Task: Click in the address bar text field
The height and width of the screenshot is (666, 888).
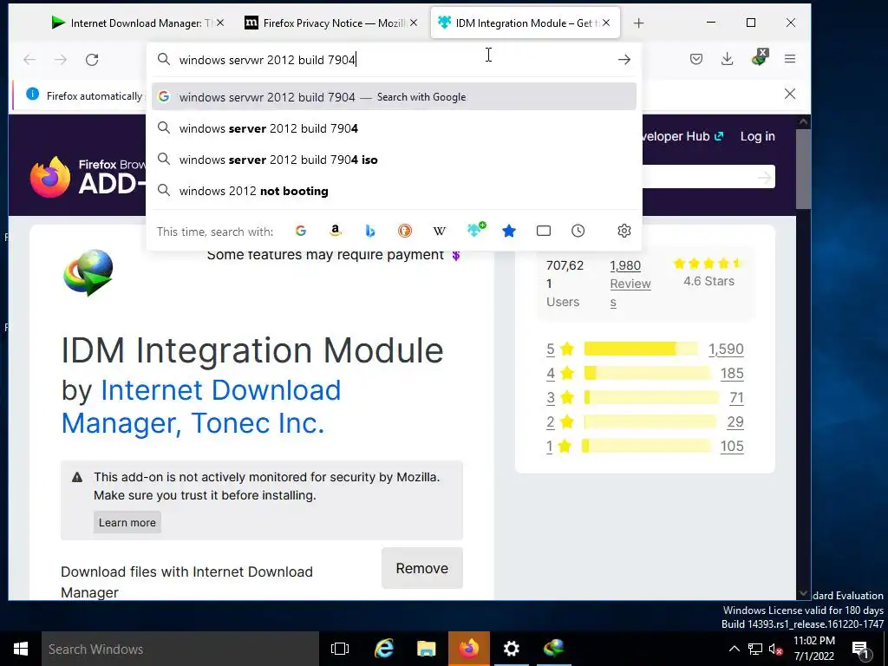Action: (x=394, y=60)
